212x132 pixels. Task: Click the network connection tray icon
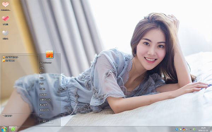click(x=191, y=129)
